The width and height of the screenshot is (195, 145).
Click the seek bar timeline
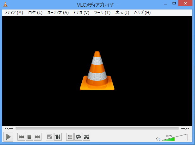pyautogui.click(x=97, y=129)
